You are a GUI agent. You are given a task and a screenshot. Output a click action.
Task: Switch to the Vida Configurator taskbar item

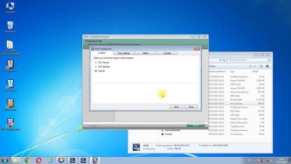(95, 160)
